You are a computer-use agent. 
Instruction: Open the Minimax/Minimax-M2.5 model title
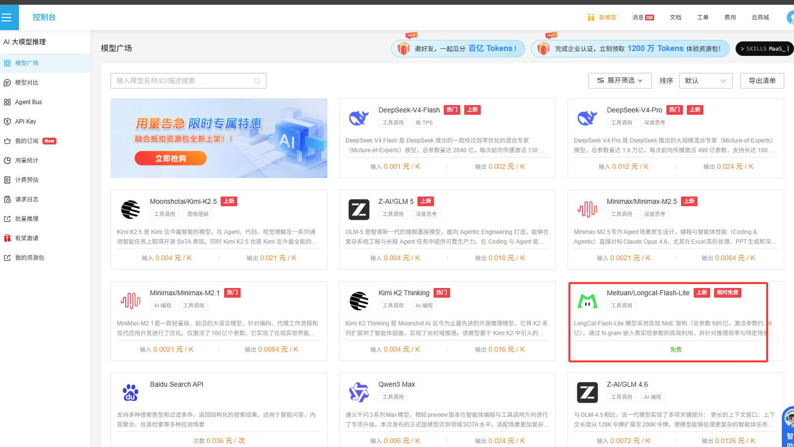(x=642, y=201)
